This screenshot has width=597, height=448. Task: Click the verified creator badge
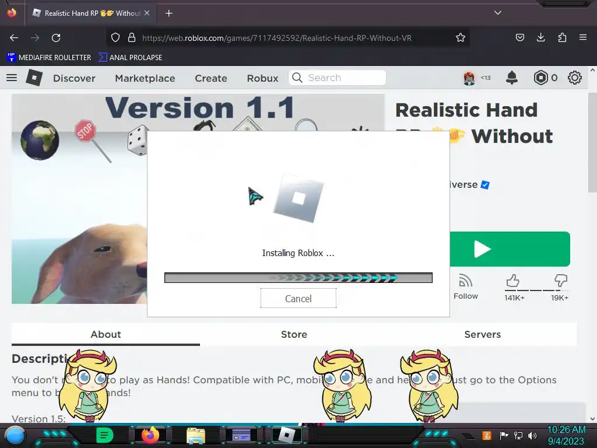(485, 185)
